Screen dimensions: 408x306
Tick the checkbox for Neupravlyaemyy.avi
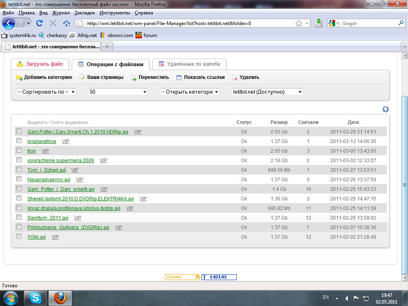tap(19, 179)
